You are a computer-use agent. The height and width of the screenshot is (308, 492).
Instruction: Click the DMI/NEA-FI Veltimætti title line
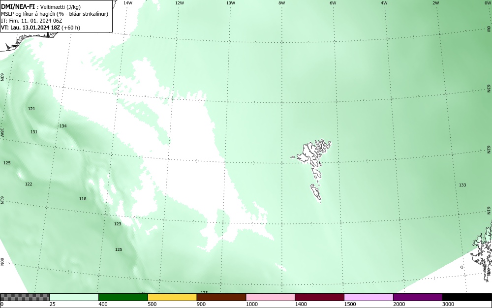(41, 7)
